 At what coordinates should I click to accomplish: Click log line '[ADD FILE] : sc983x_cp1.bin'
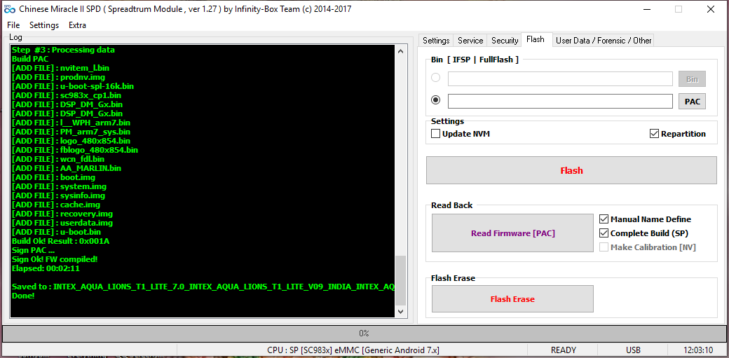[67, 95]
